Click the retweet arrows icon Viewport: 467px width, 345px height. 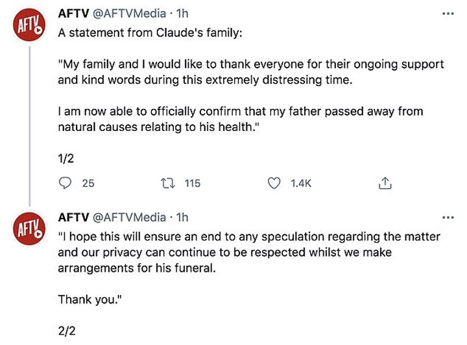[x=168, y=184]
